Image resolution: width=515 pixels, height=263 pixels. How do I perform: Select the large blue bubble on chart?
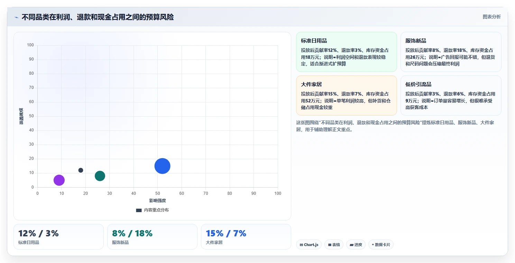pos(163,166)
